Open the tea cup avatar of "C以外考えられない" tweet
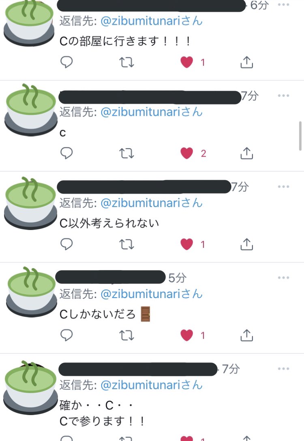The height and width of the screenshot is (441, 304). [30, 203]
